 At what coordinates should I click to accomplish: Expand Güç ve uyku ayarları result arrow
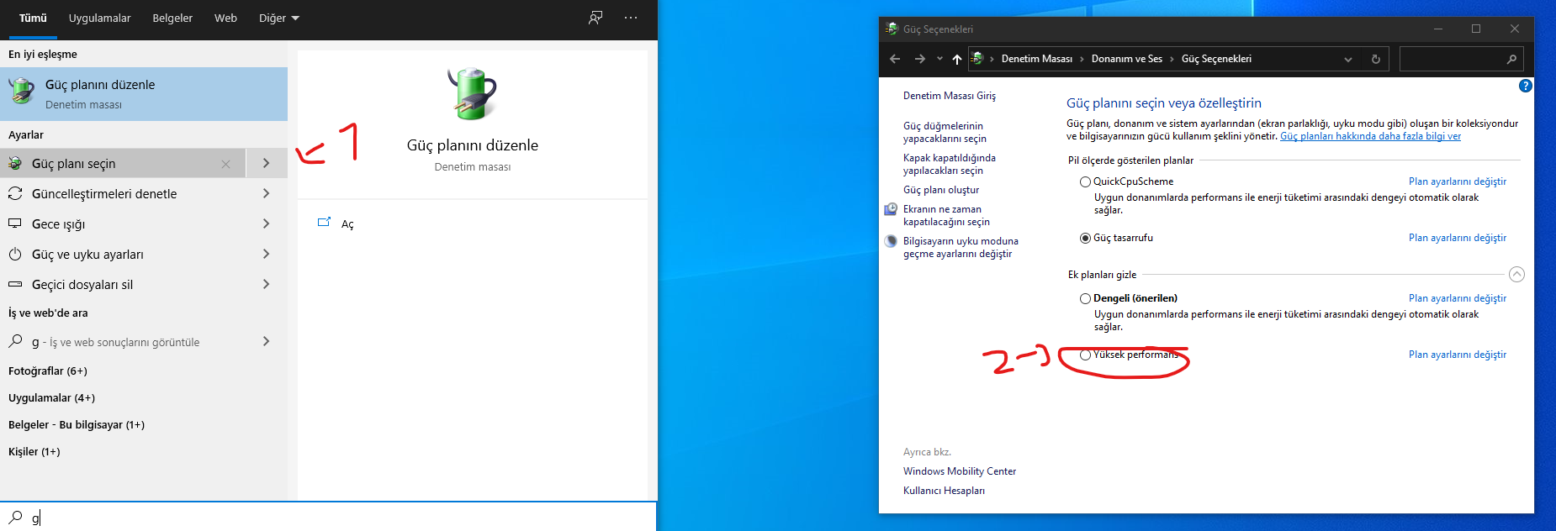point(267,254)
